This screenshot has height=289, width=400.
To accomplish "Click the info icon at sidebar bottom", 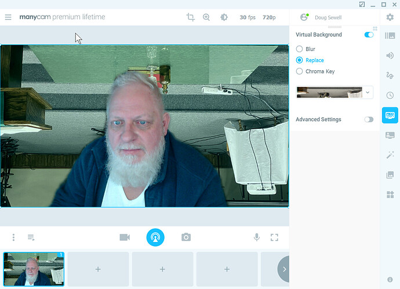I will tap(390, 280).
